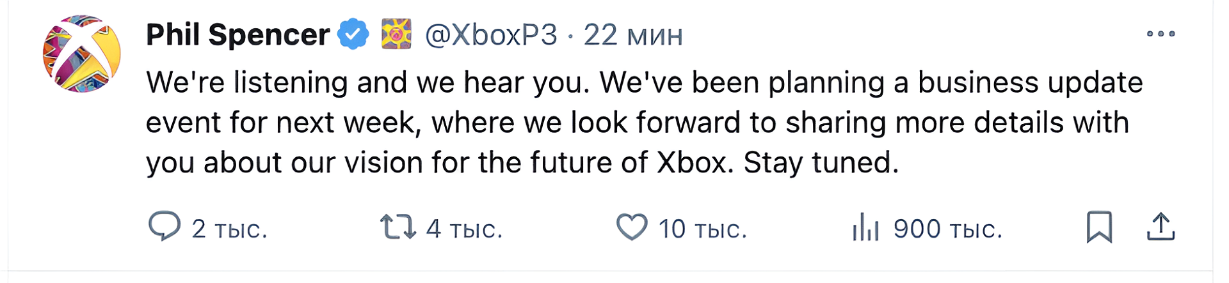This screenshot has height=283, width=1229.
Task: Click the Phil Spencer display name
Action: 237,34
